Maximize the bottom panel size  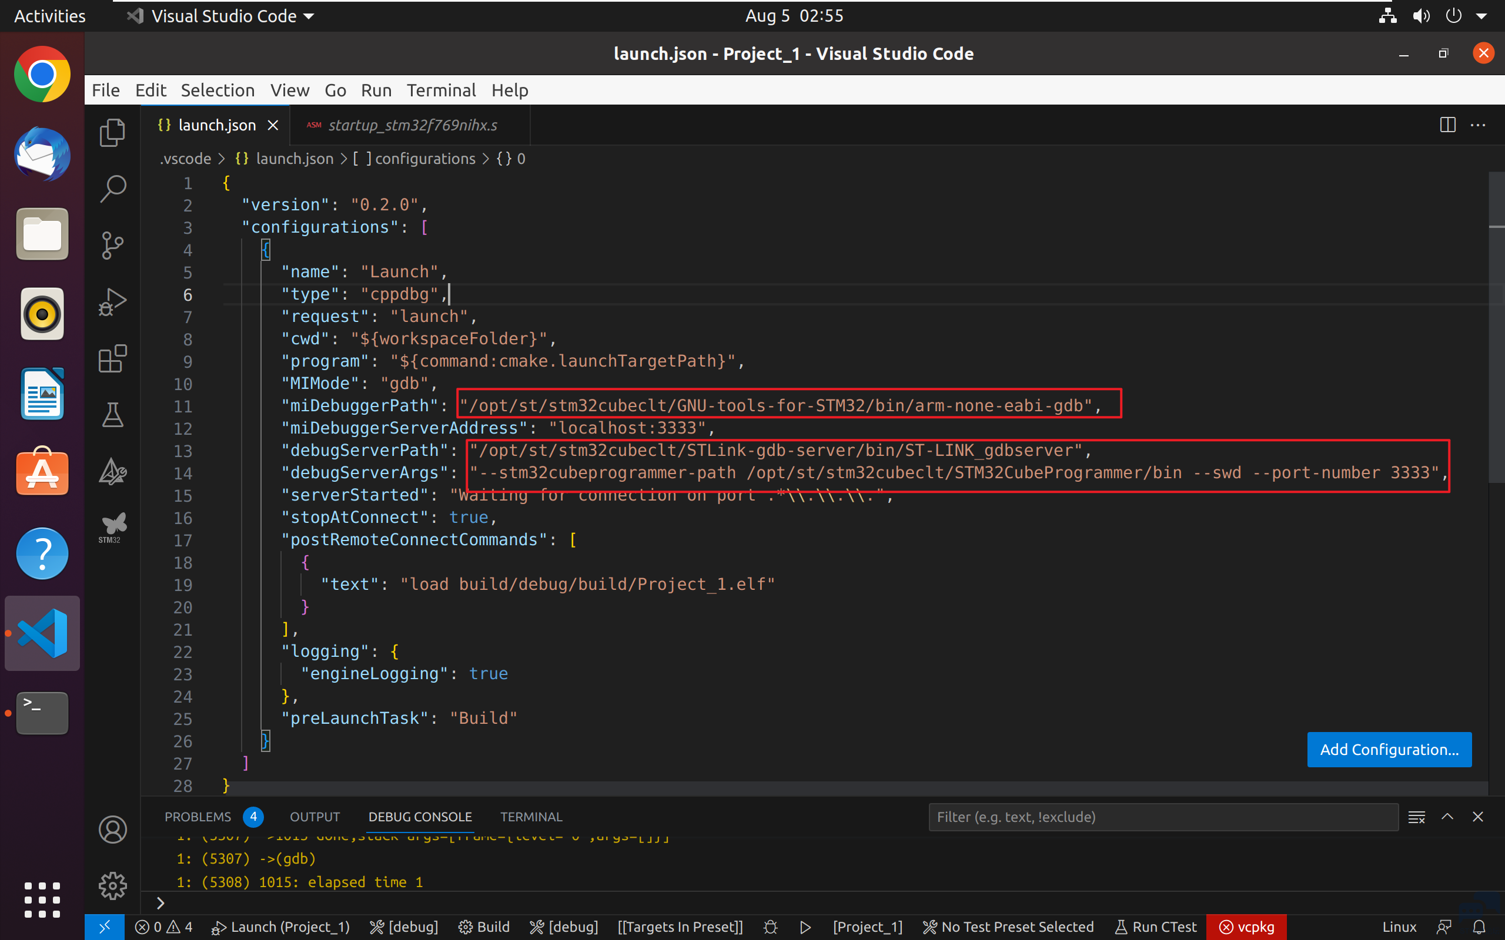tap(1447, 817)
